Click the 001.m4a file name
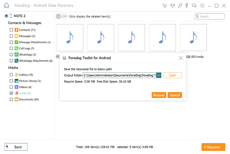 195,57
